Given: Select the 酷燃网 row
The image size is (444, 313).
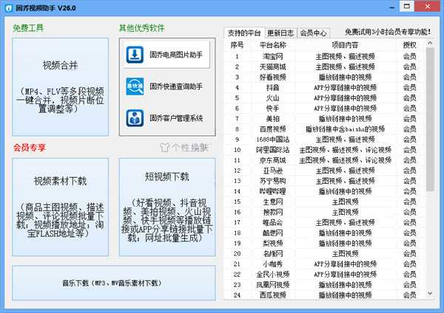Looking at the screenshot, I should 325,233.
